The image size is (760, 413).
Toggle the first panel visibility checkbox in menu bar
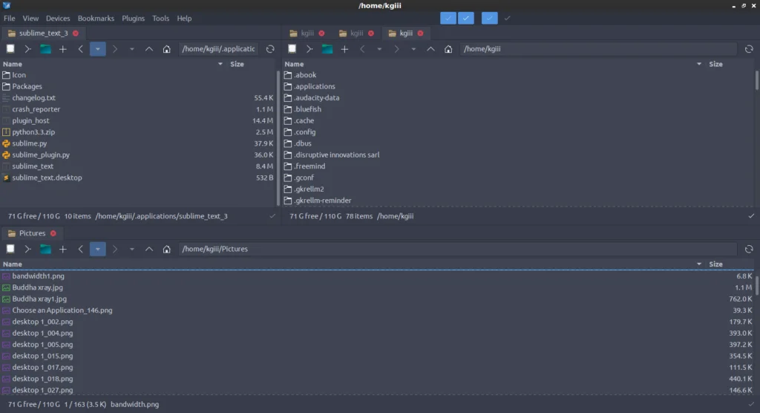click(x=448, y=18)
